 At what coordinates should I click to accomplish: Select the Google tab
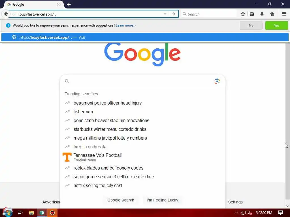(34, 5)
